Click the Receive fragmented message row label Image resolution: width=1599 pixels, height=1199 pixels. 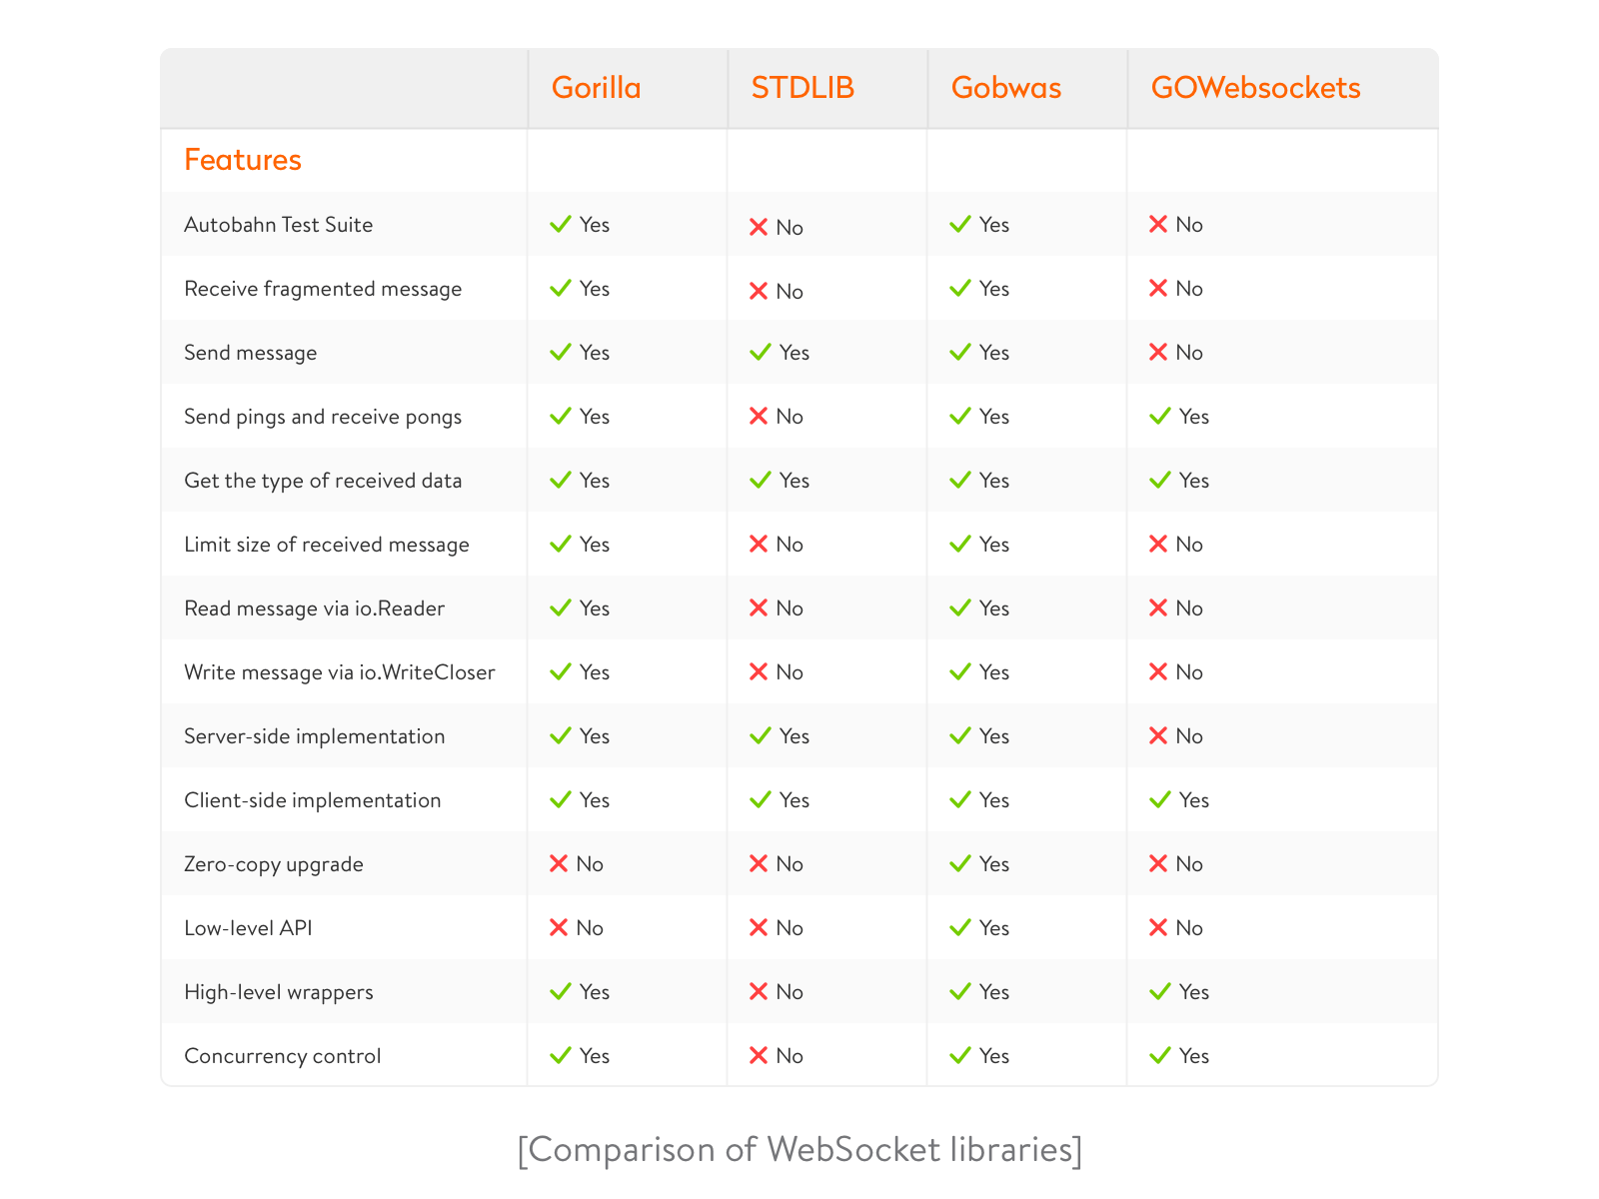click(323, 289)
